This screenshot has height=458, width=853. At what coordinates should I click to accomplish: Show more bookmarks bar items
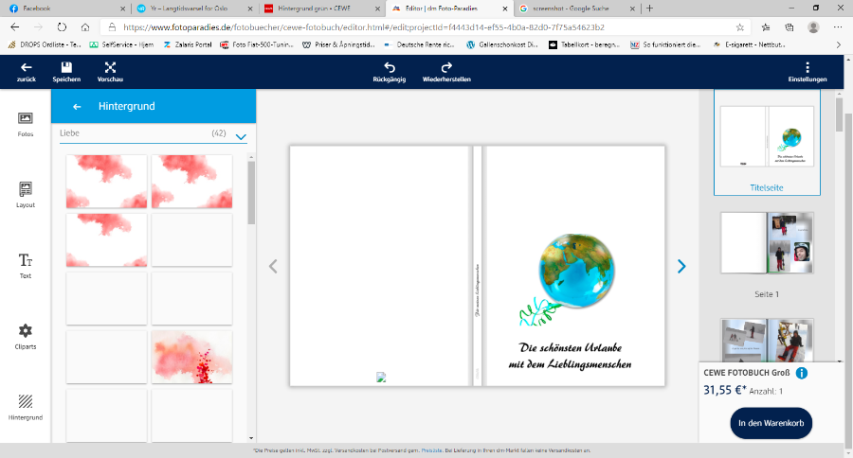click(x=839, y=45)
